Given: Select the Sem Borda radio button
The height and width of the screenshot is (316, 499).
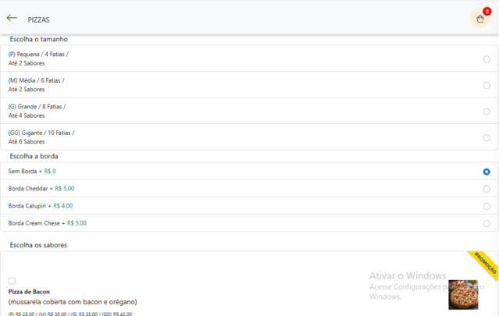Looking at the screenshot, I should click(487, 172).
